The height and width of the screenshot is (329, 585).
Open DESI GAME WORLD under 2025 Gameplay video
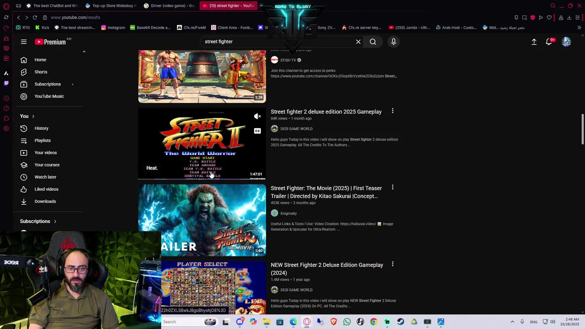(x=296, y=129)
